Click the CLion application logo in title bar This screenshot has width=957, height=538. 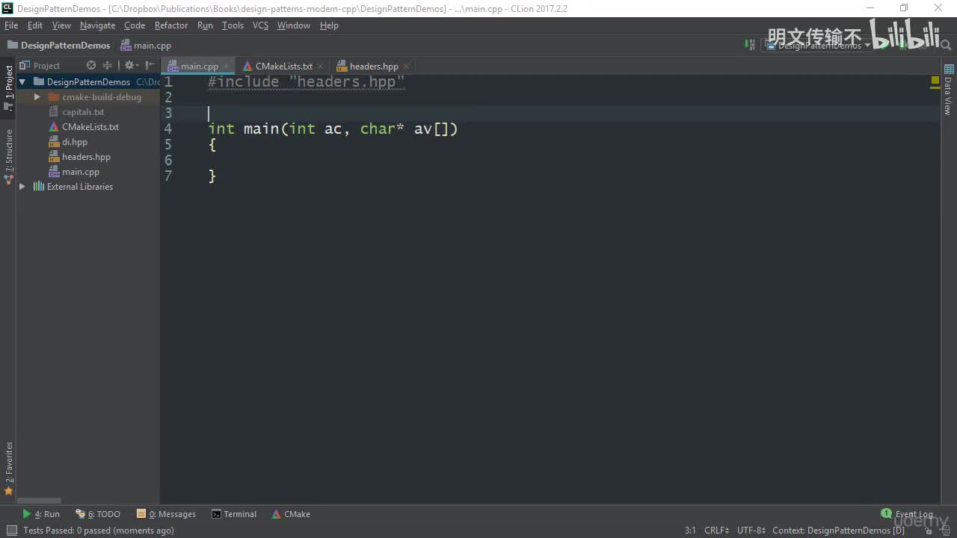click(x=7, y=8)
